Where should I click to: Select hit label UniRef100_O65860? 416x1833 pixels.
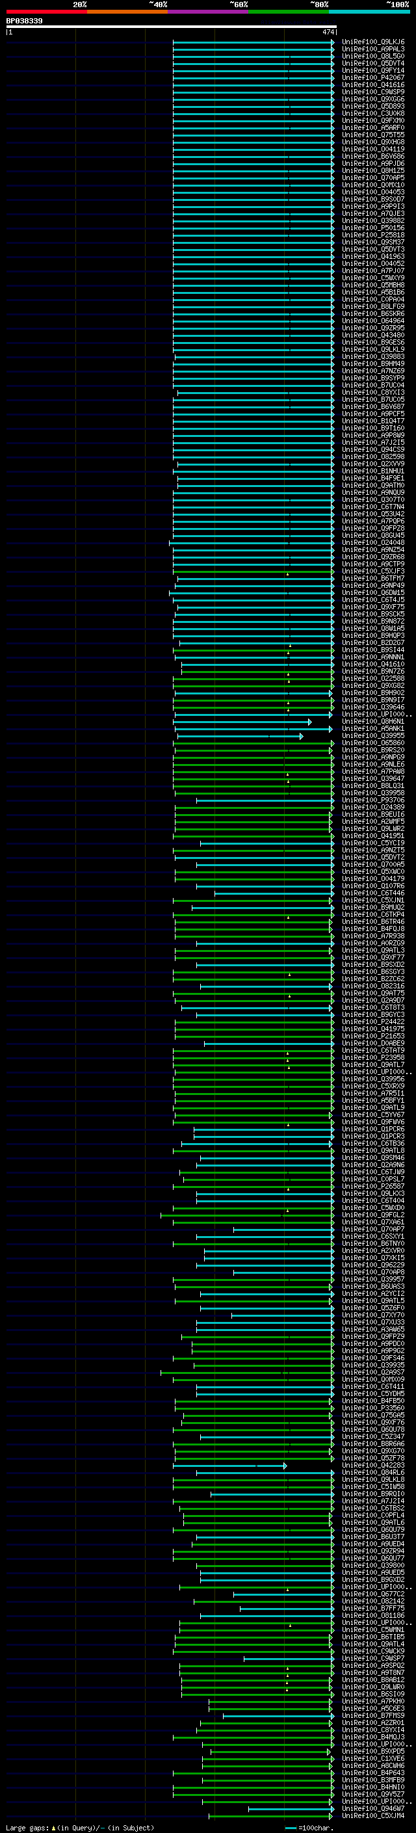click(373, 743)
